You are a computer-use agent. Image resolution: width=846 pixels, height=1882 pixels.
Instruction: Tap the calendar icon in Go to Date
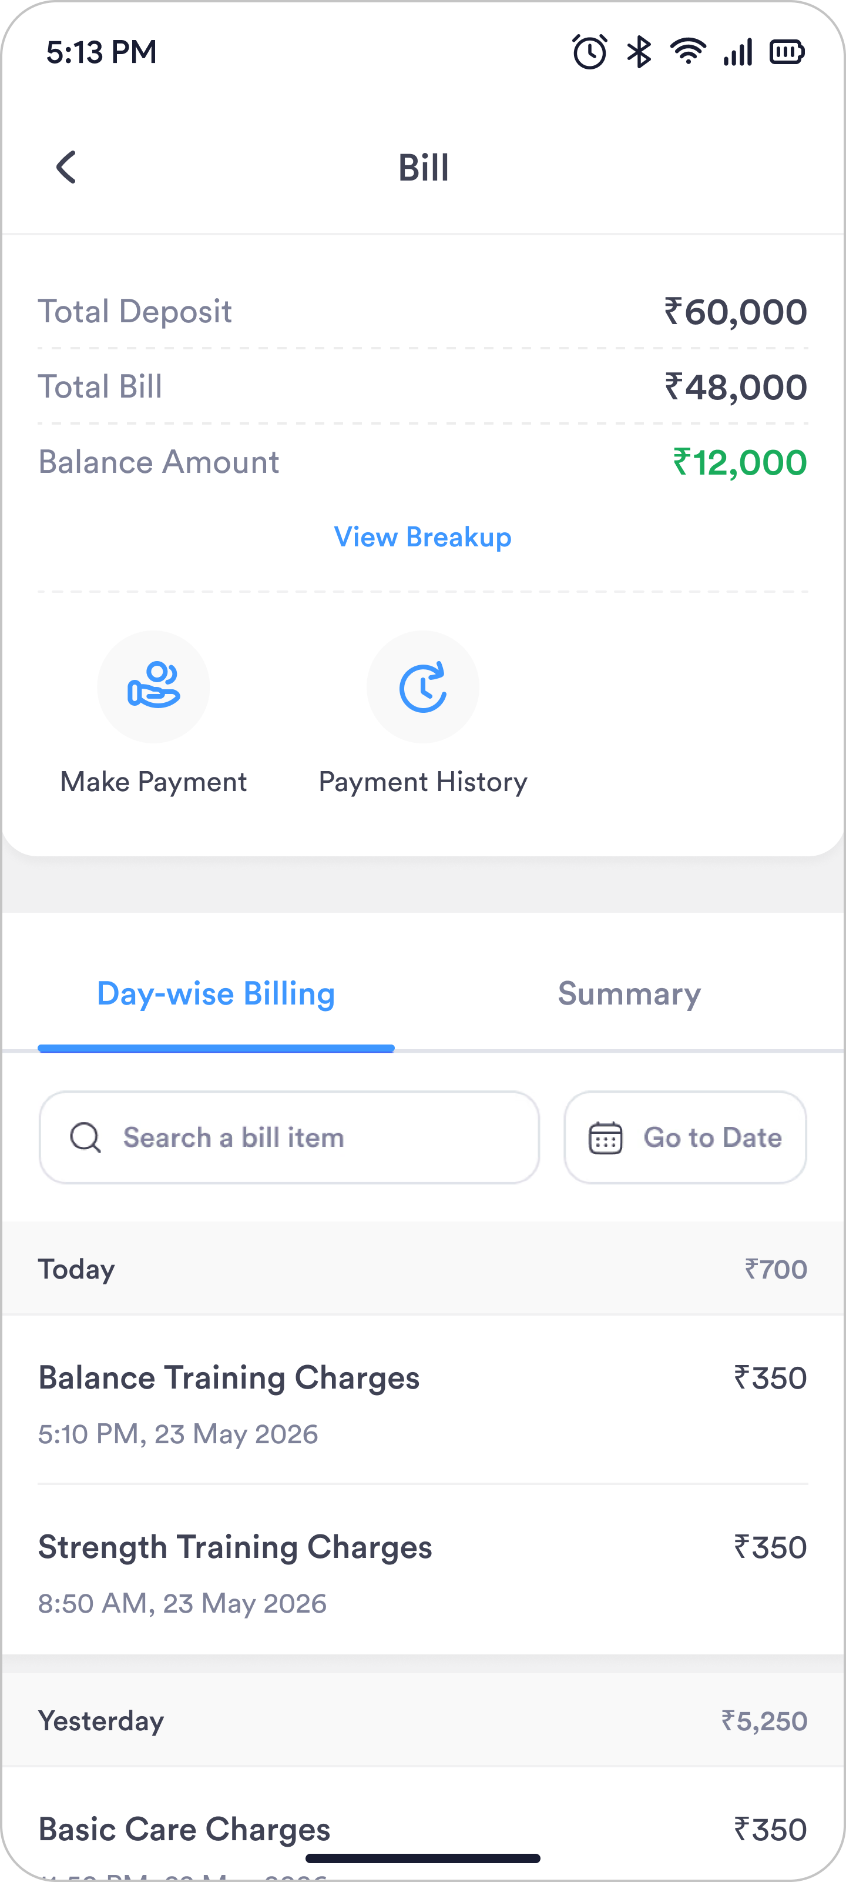point(605,1137)
